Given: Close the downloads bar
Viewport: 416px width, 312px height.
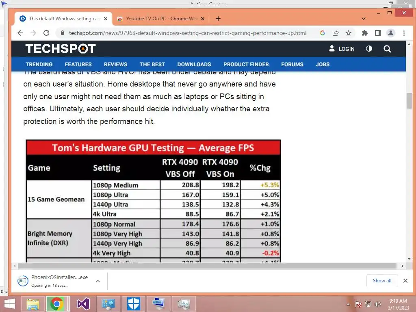Looking at the screenshot, I should (x=405, y=281).
